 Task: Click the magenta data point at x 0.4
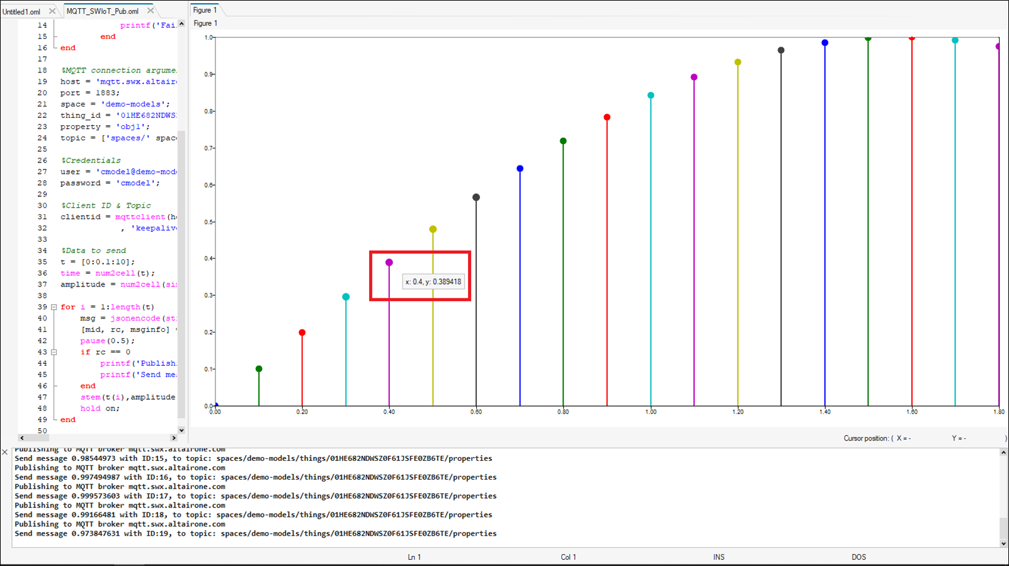389,263
